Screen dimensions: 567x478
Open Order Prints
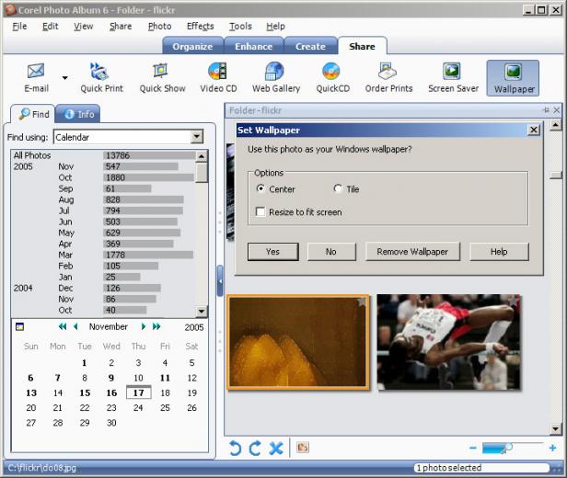(388, 78)
